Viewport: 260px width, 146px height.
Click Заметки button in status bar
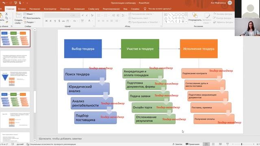pyautogui.click(x=177, y=144)
